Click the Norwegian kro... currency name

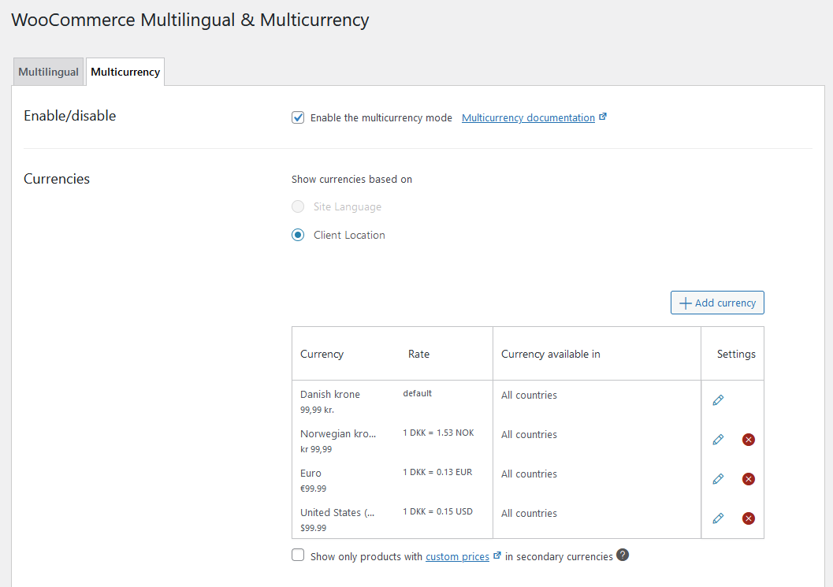point(338,433)
